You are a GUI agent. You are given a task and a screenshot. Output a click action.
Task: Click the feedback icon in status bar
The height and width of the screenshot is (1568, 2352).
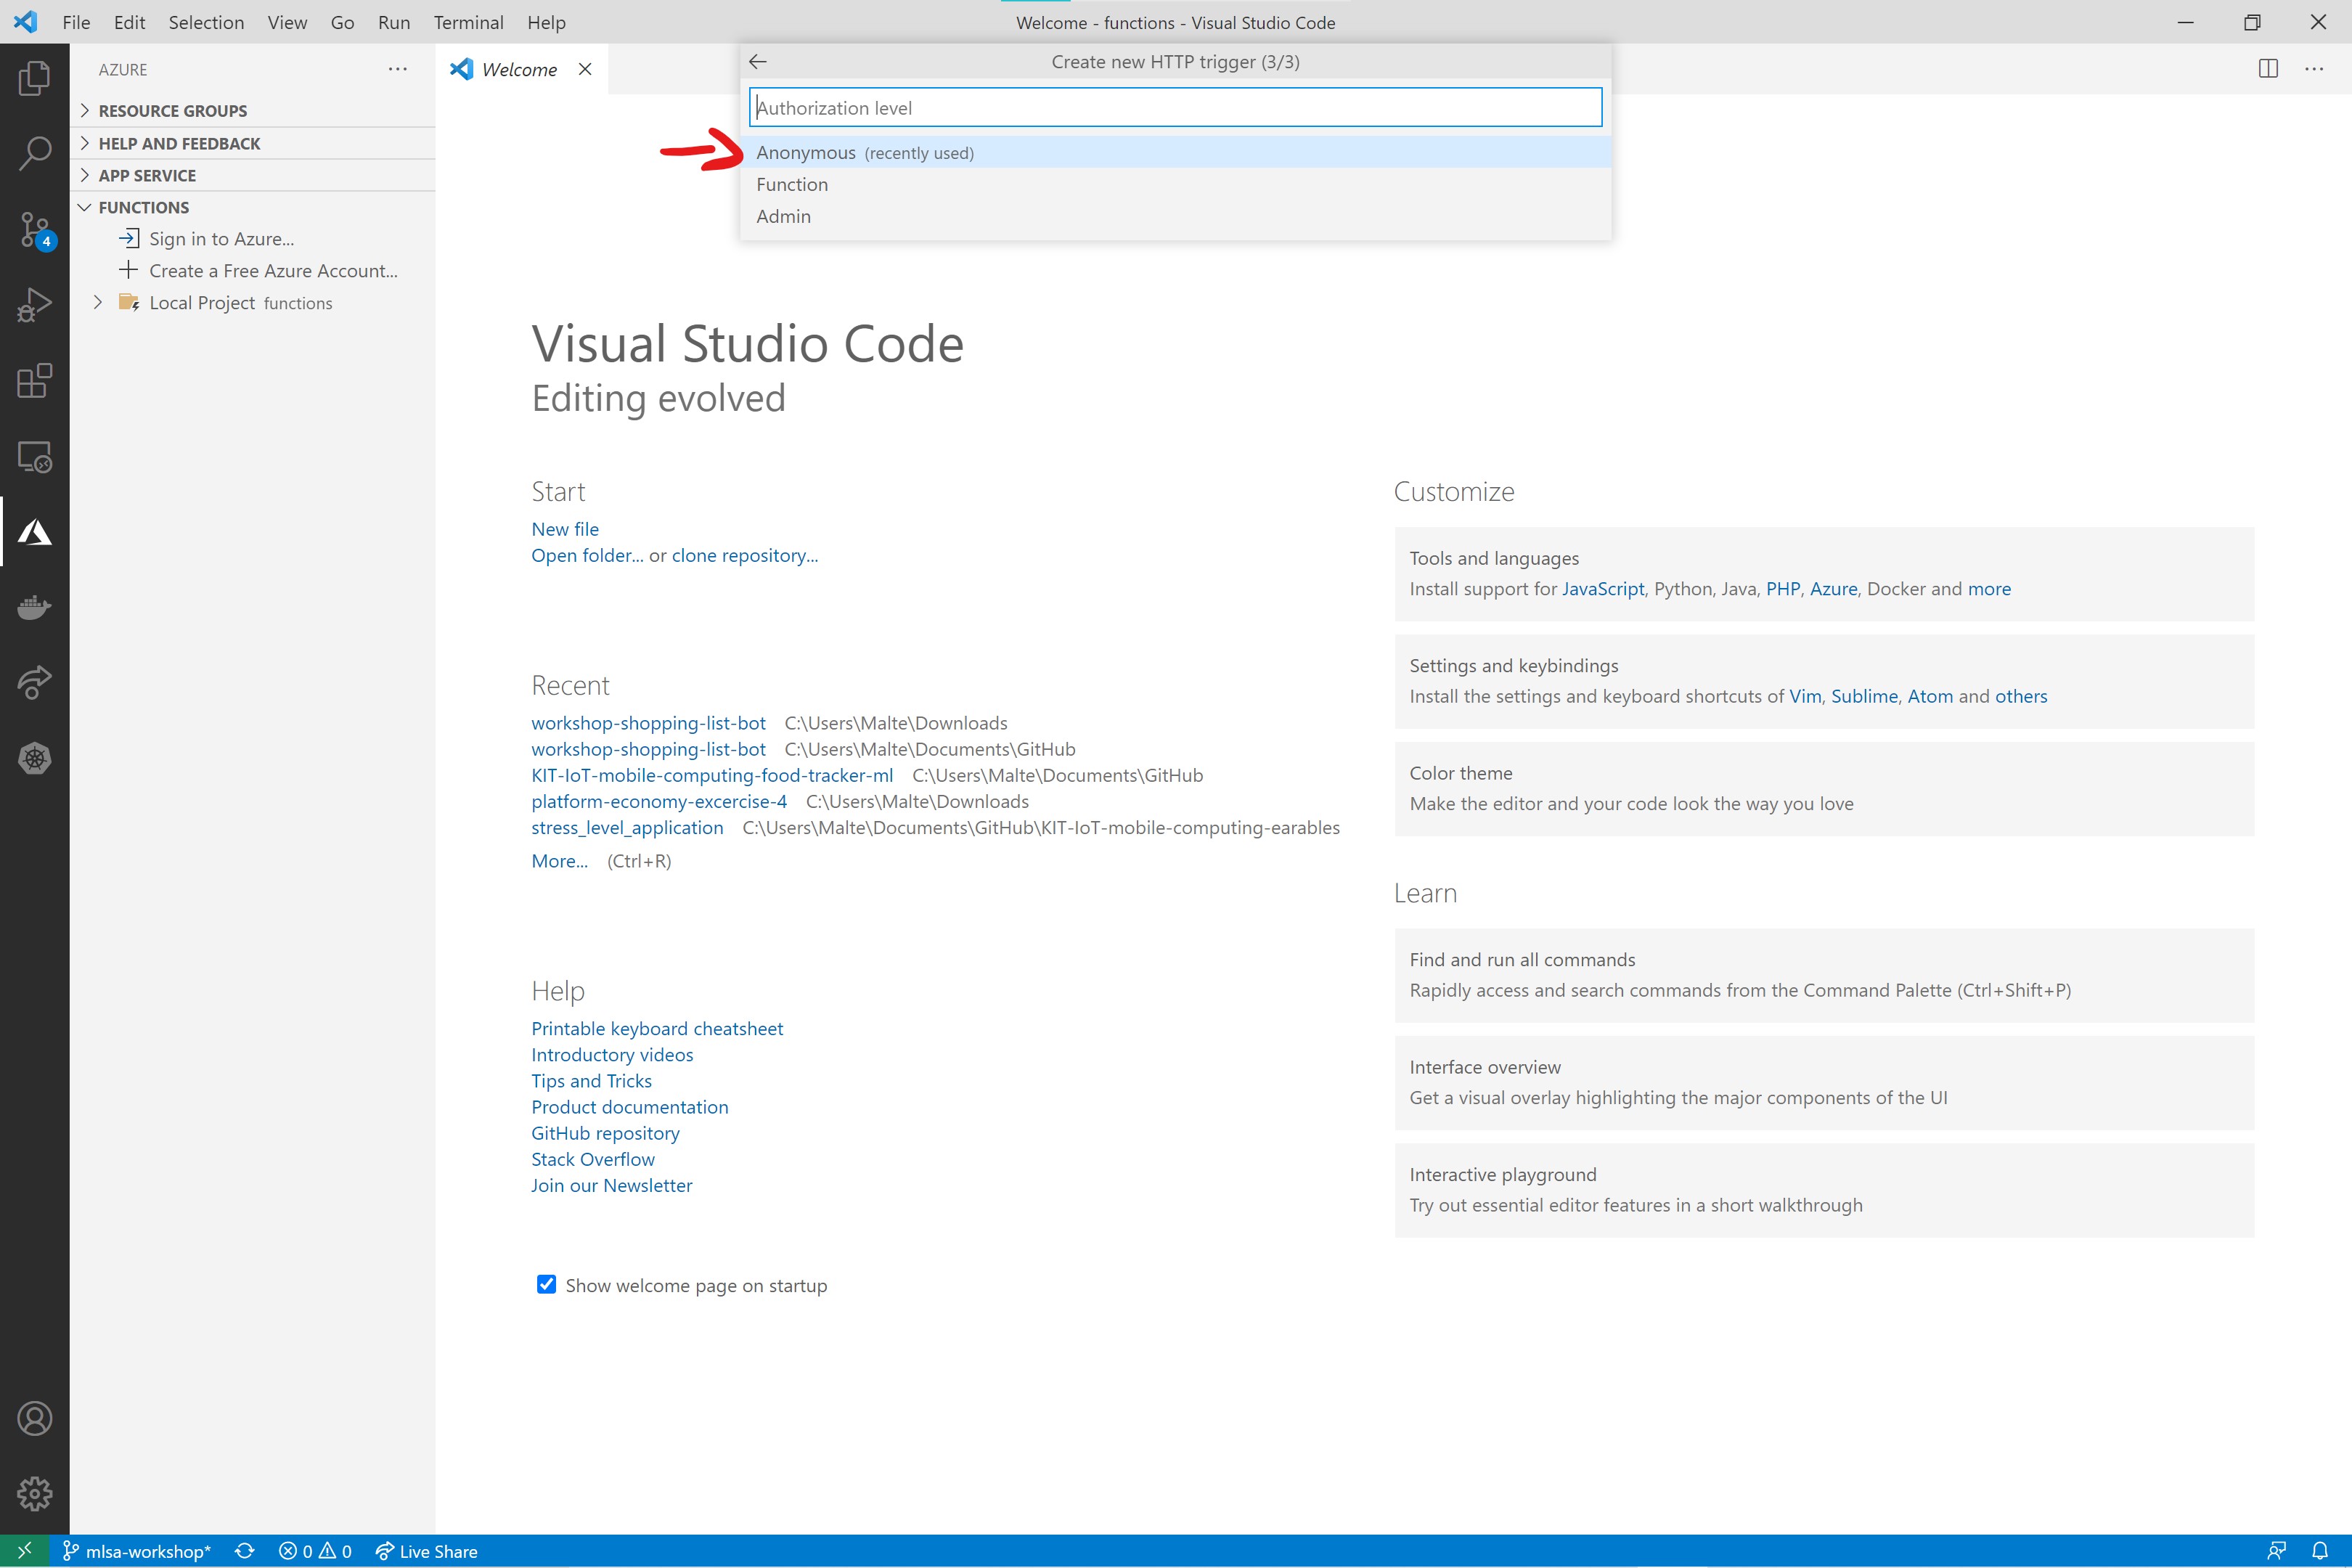(2277, 1551)
